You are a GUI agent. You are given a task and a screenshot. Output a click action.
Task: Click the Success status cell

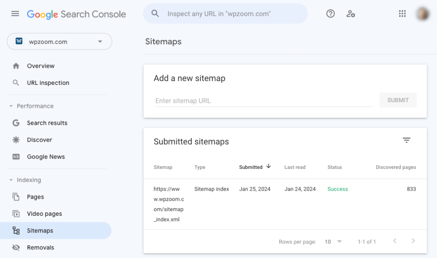pyautogui.click(x=338, y=189)
